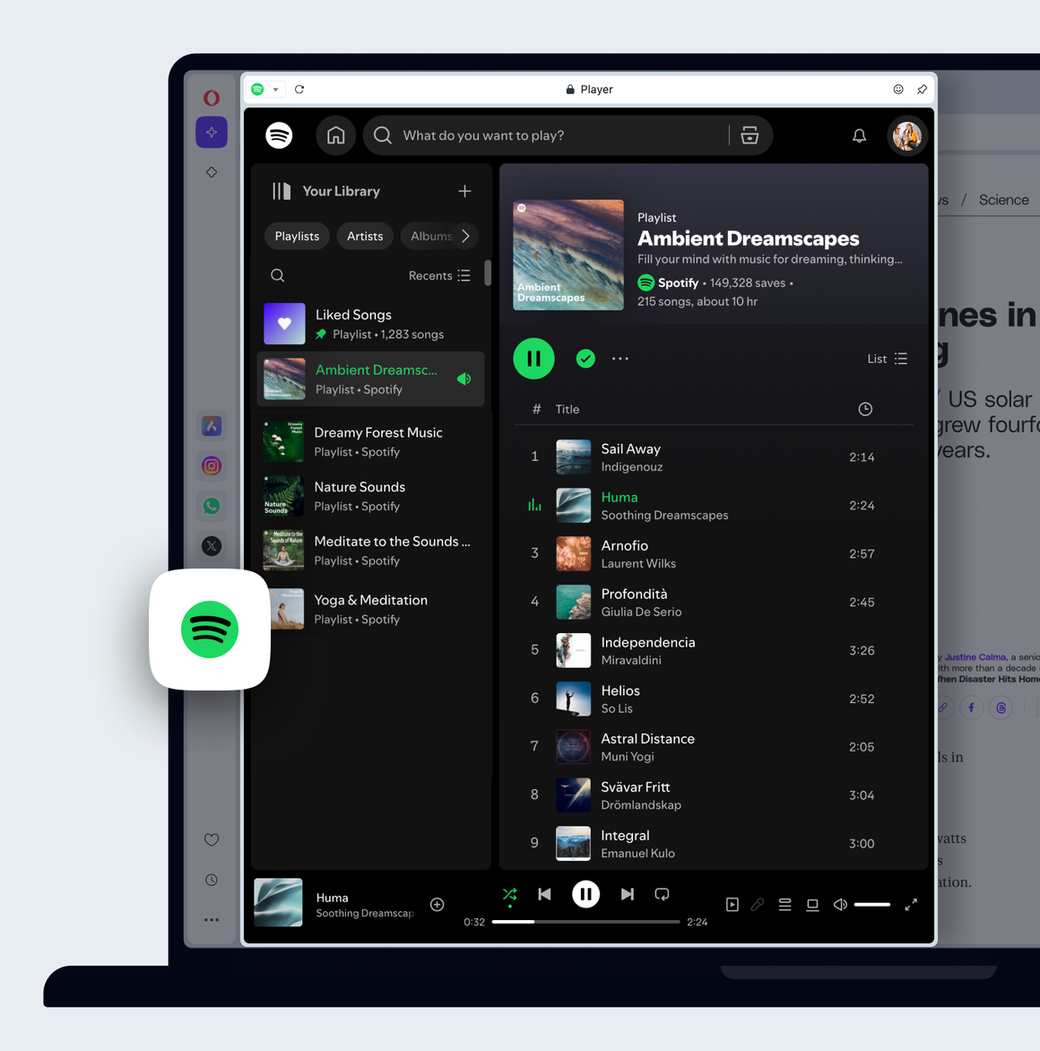Screen dimensions: 1040x1051
Task: Open the queue panel
Action: coord(784,905)
